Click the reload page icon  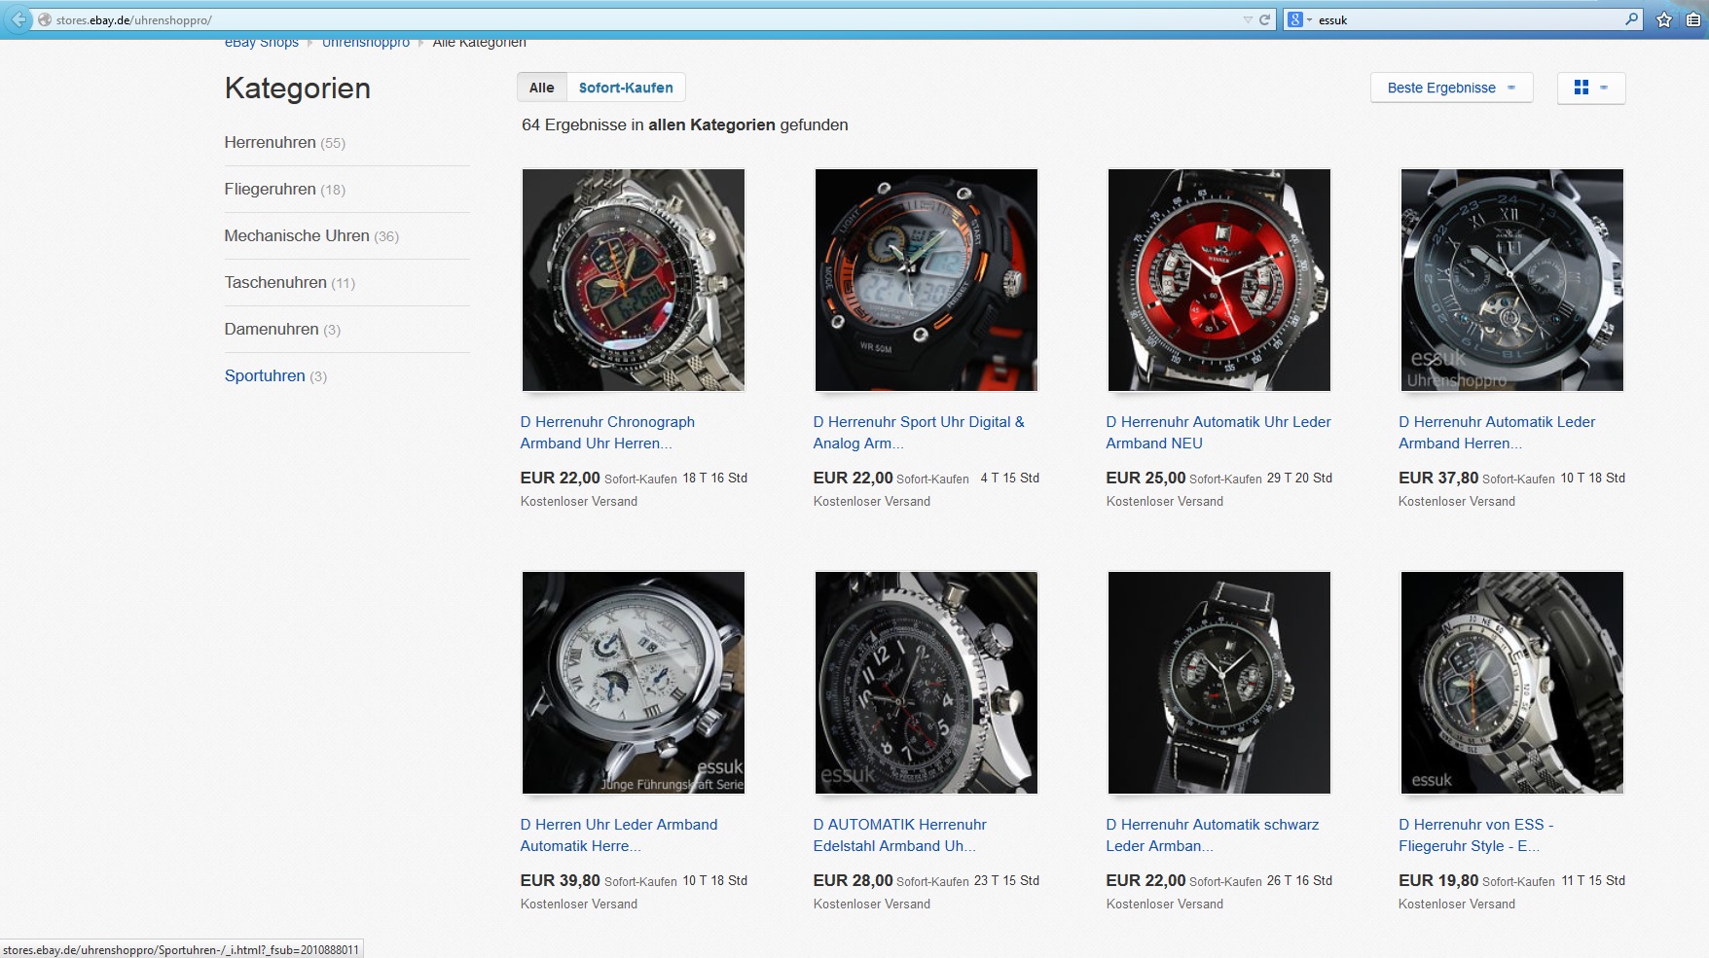pyautogui.click(x=1265, y=19)
